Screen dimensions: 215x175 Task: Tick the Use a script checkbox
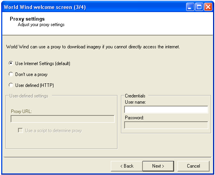tap(20, 130)
